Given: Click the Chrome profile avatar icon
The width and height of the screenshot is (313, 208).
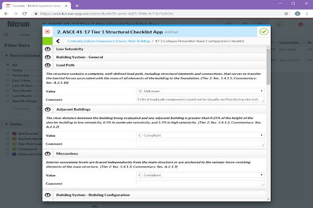Looking at the screenshot, I should [296, 14].
